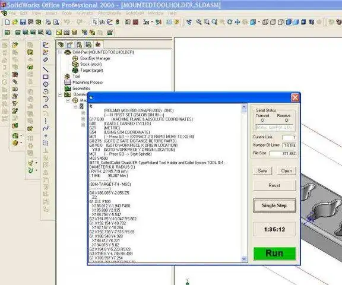
Task: Open the FeatureManager design tree tab
Action: coord(61,45)
